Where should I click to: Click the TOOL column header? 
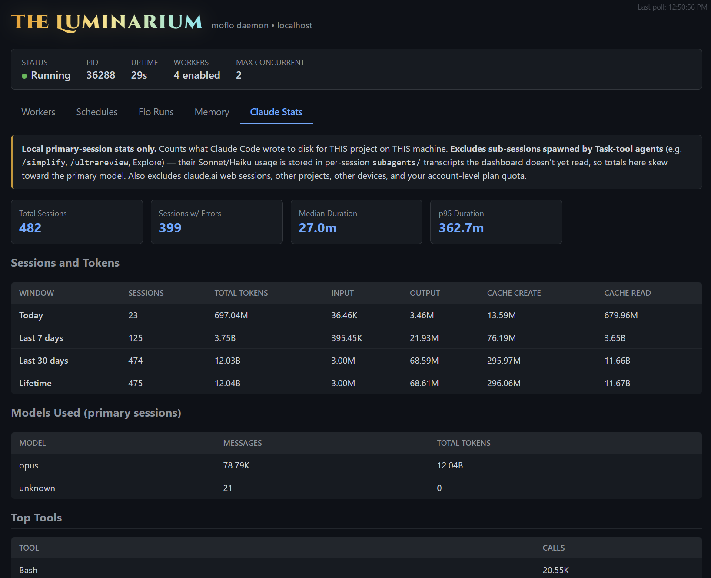tap(29, 548)
